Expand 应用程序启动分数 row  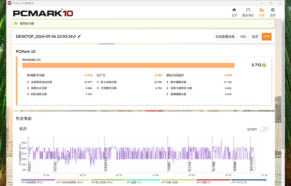click(28, 82)
